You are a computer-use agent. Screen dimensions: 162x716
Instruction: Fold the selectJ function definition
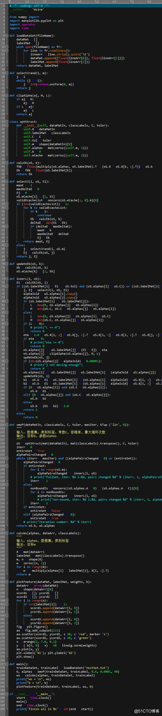point(7,182)
